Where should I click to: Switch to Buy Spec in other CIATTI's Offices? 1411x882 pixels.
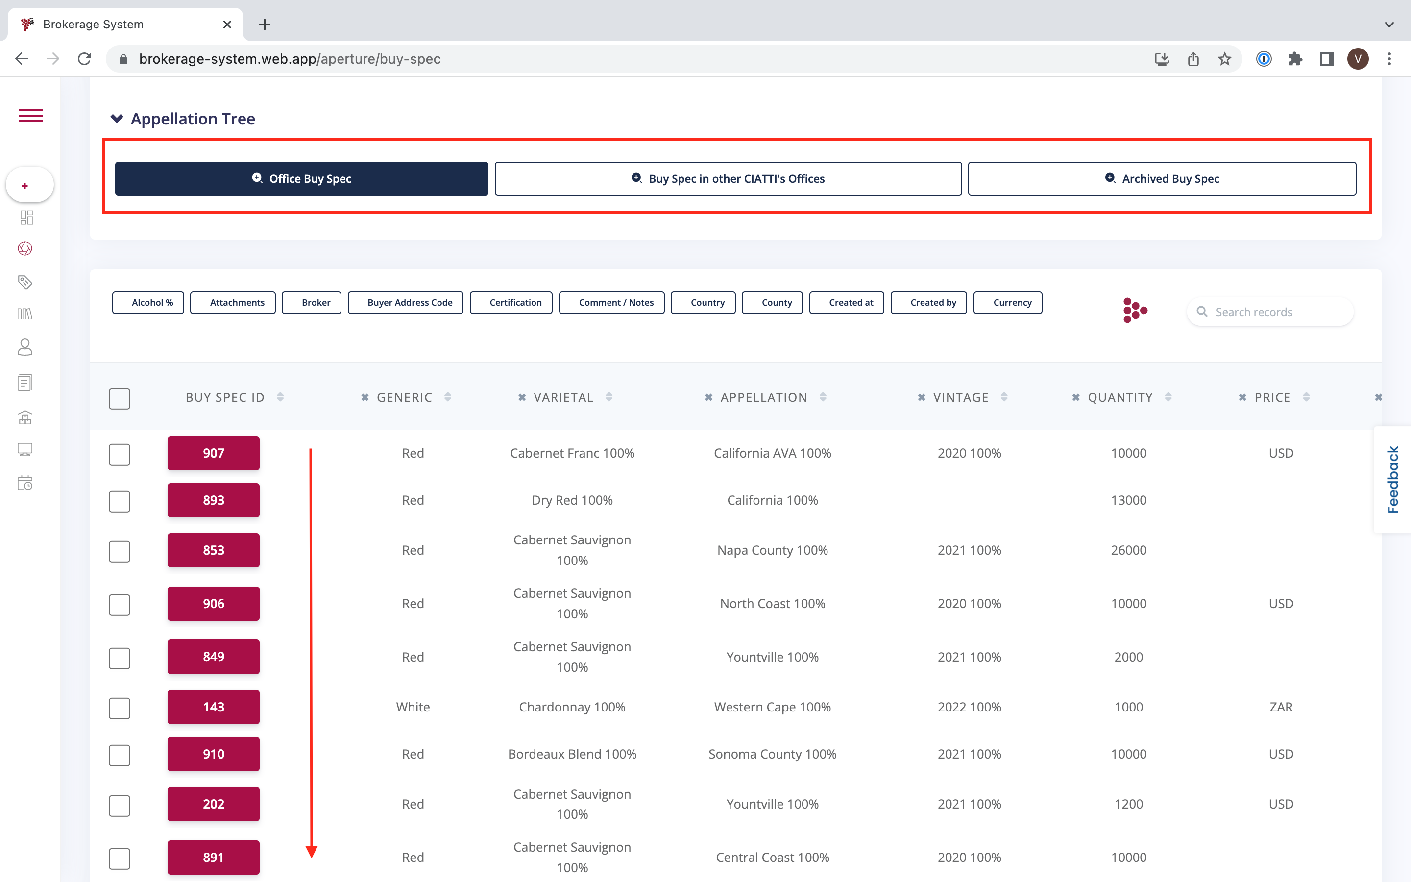(x=728, y=178)
